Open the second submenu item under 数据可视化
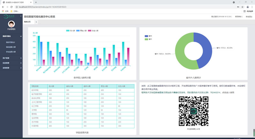This screenshot has height=139, width=255. (11, 47)
